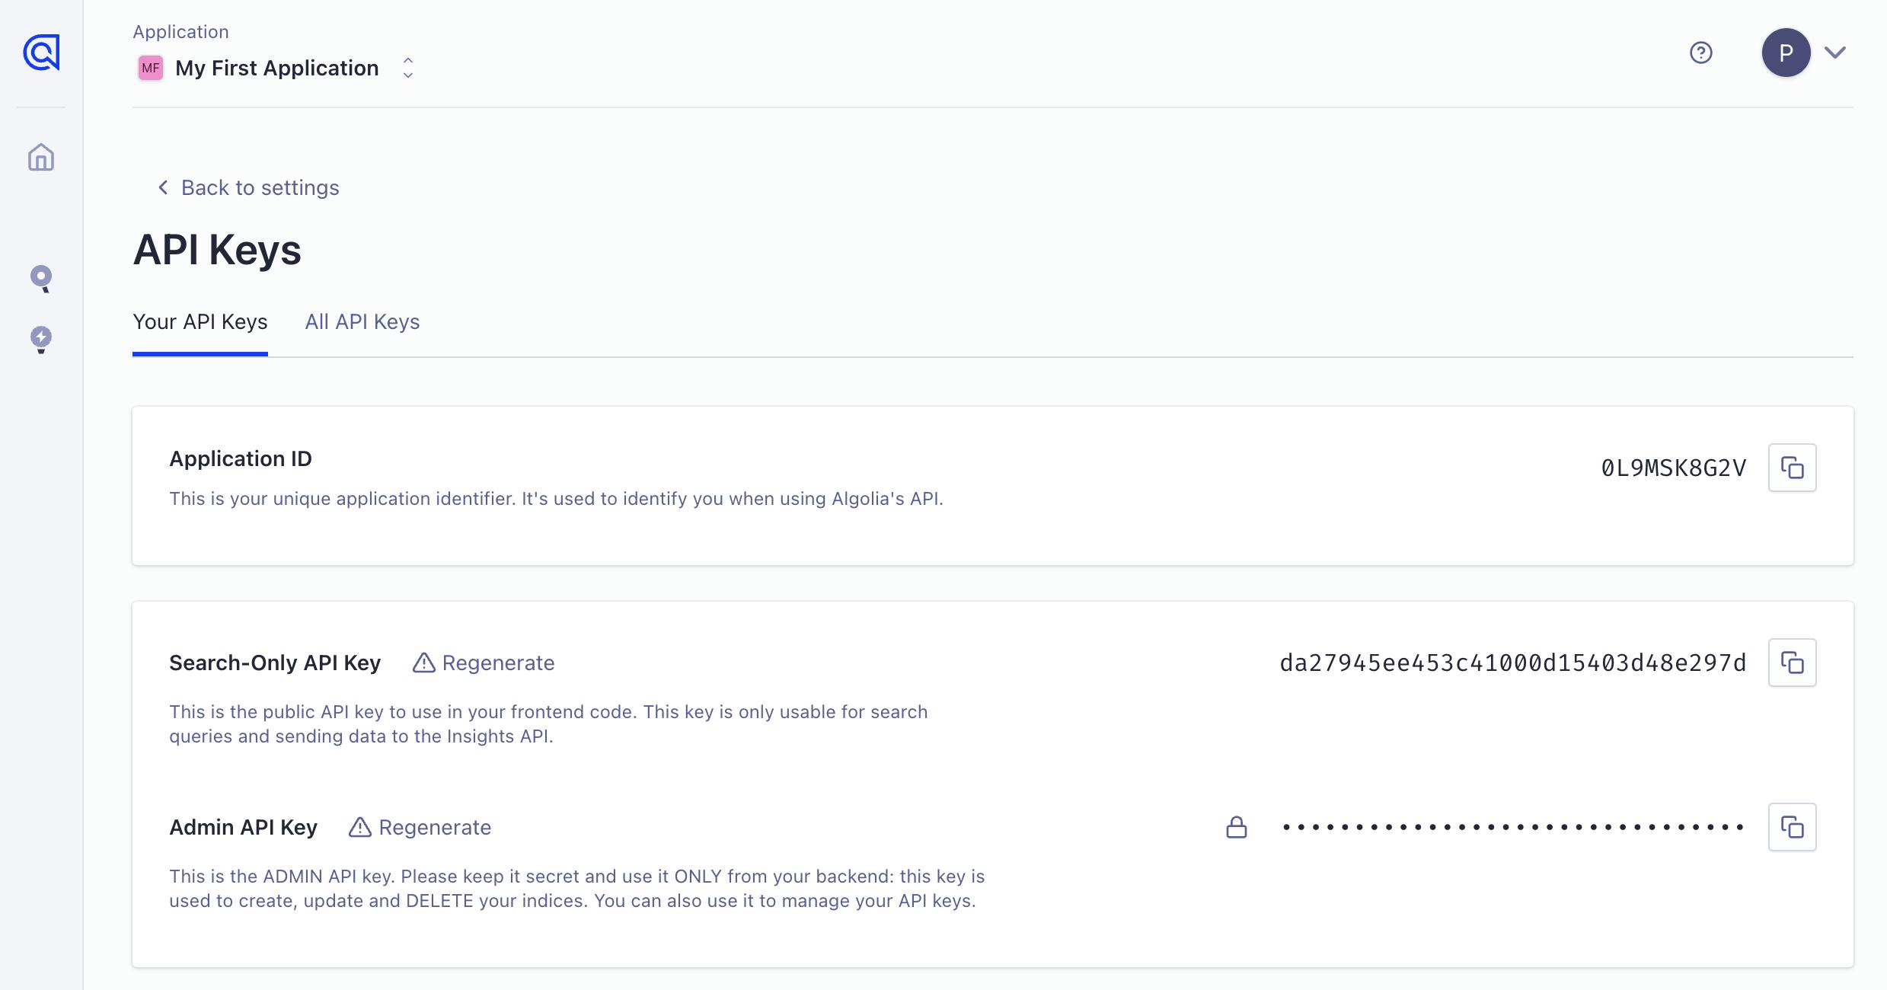Click copy icon next to Application ID
Image resolution: width=1887 pixels, height=990 pixels.
pyautogui.click(x=1793, y=467)
